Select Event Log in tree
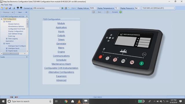This screenshot has width=185, height=104. 12,36
